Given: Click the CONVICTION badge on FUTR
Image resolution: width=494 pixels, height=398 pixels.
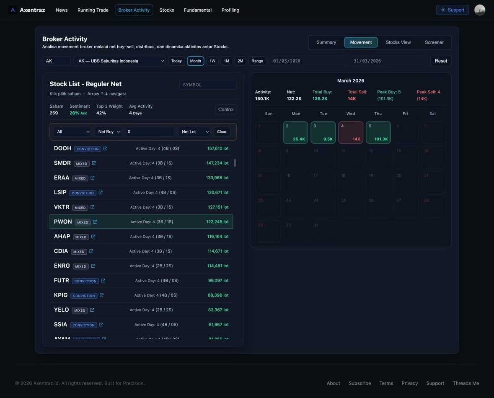Looking at the screenshot, I should [x=85, y=281].
